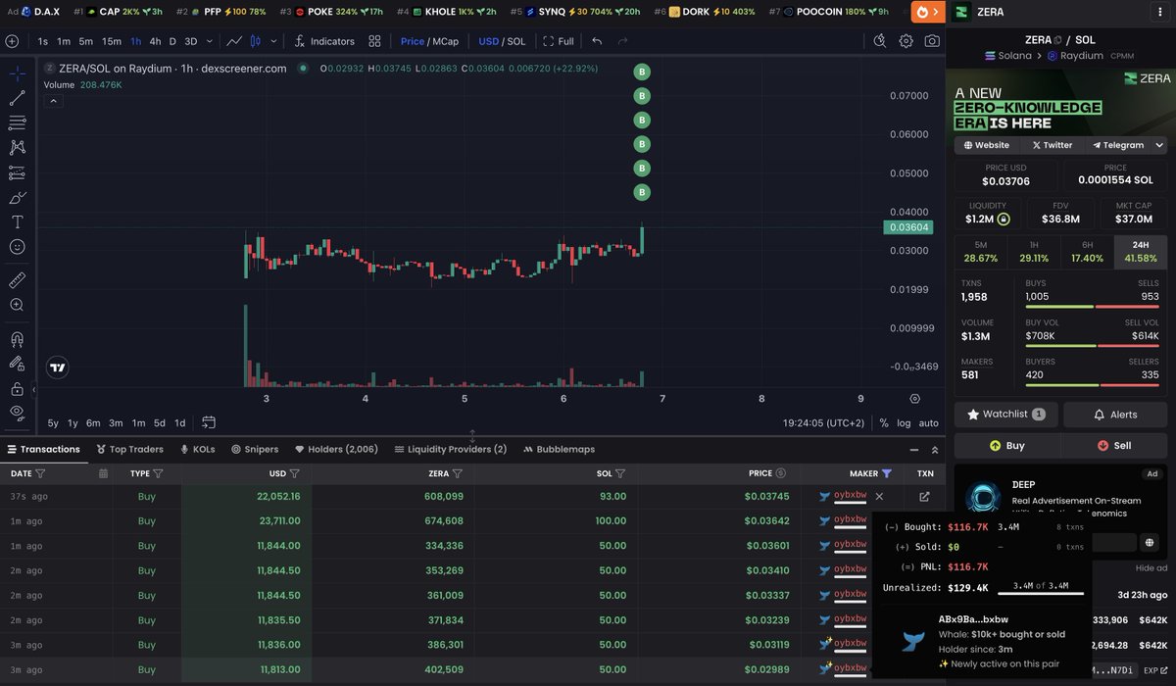
Task: Select the text annotation tool
Action: point(17,222)
